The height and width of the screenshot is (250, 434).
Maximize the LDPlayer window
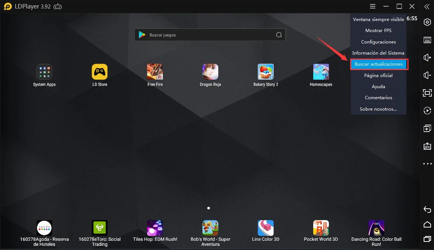(399, 6)
